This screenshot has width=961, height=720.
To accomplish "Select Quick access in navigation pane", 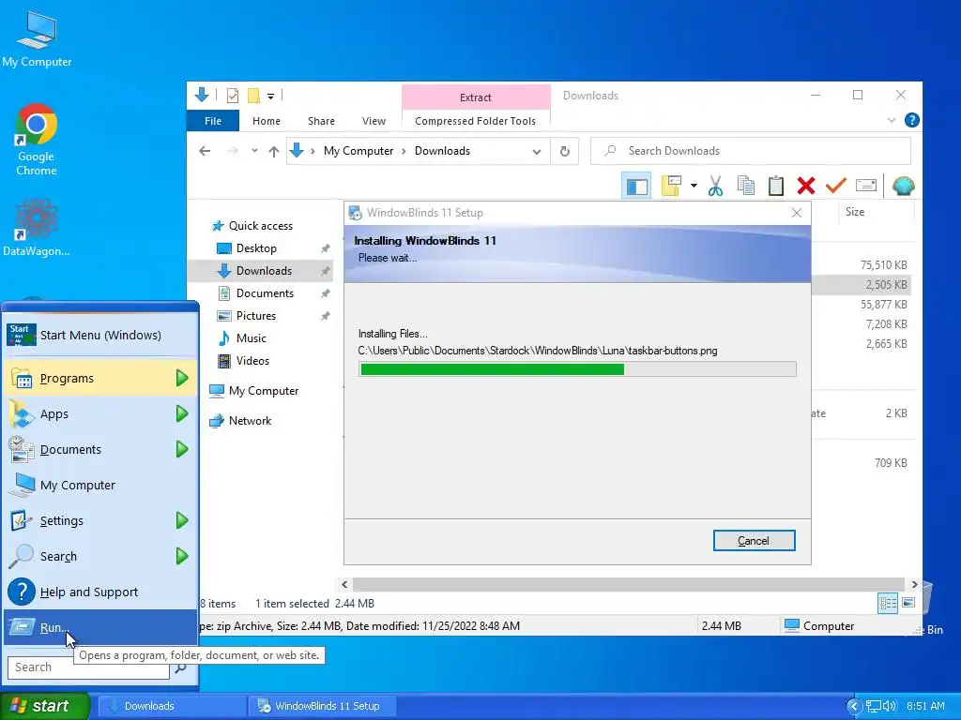I will (261, 226).
